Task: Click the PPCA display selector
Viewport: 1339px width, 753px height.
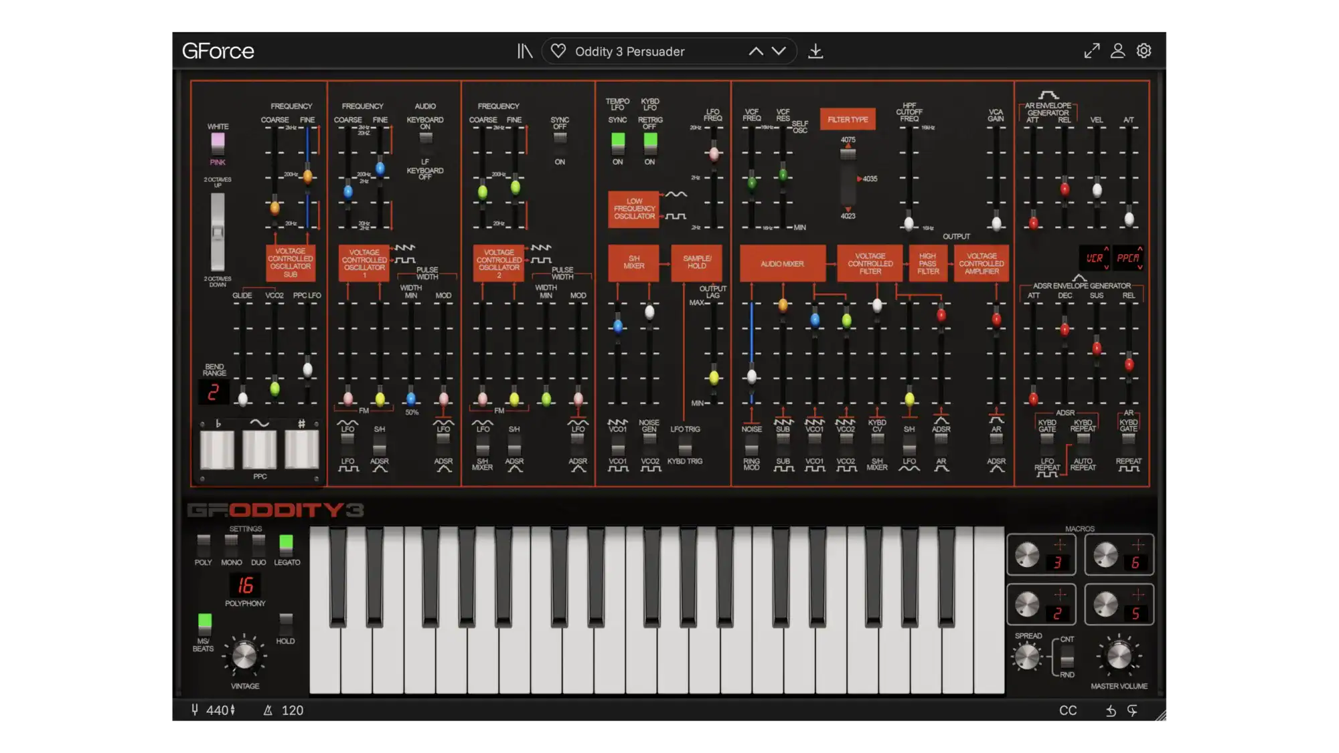Action: pyautogui.click(x=1129, y=257)
